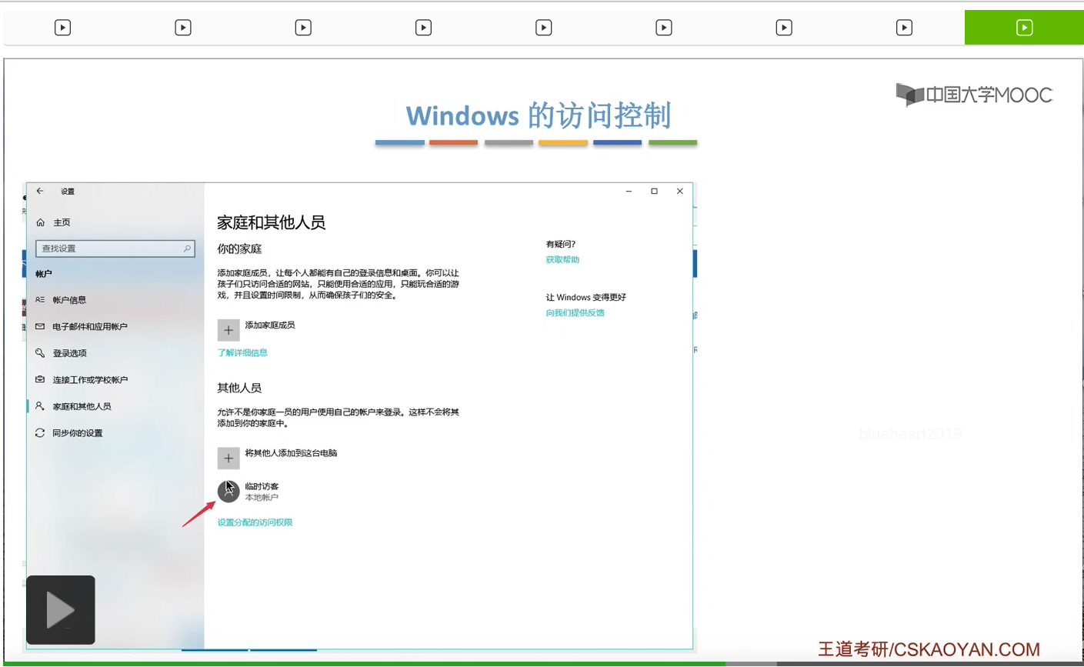Click 向我们提供反馈 link
The width and height of the screenshot is (1084, 667).
coord(575,313)
